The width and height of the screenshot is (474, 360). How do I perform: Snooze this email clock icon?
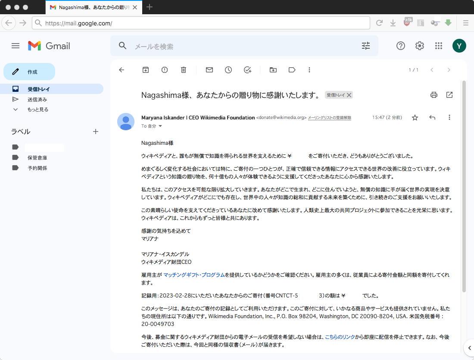228,70
